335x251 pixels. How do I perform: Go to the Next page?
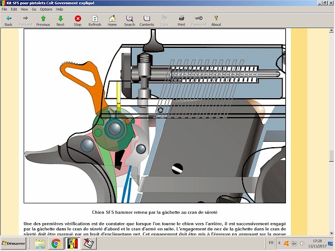60,21
